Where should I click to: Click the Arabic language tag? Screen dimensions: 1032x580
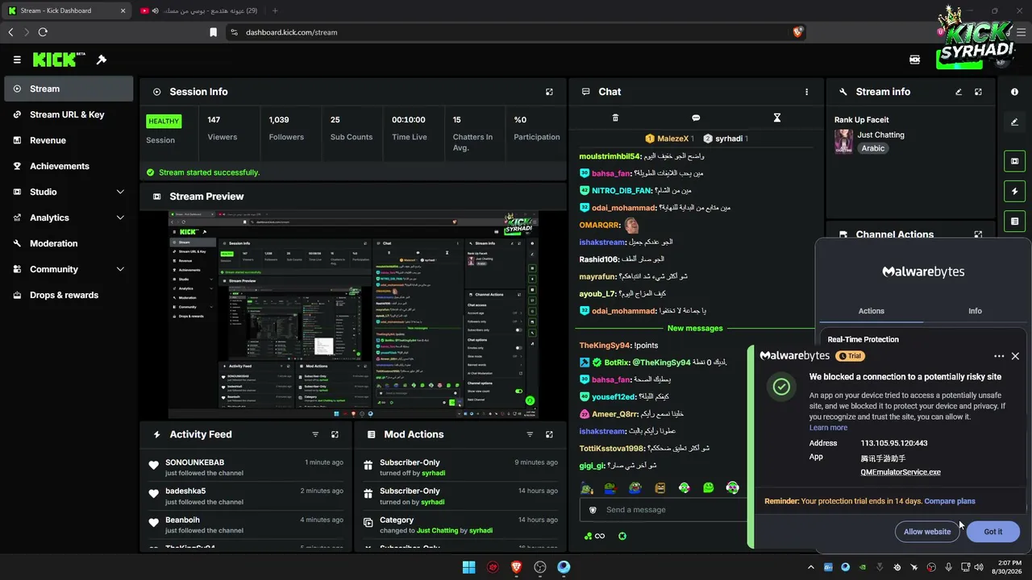pyautogui.click(x=873, y=148)
